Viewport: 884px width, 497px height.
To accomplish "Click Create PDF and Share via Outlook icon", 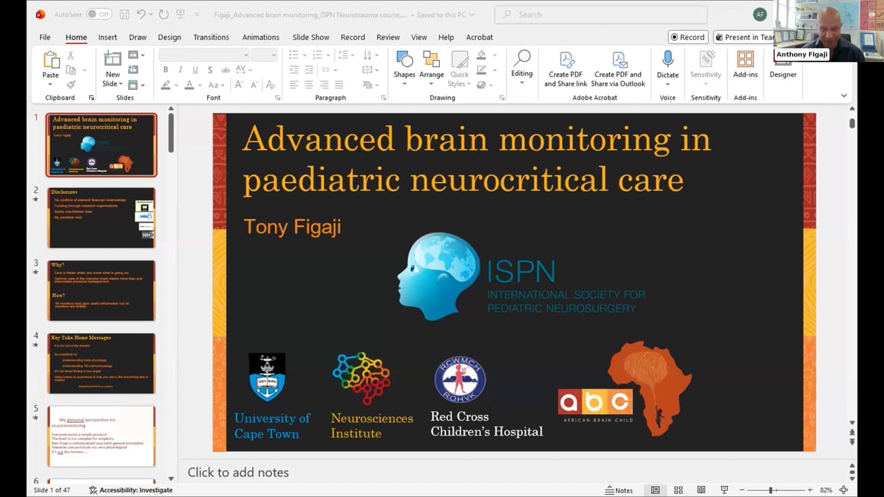I will (619, 59).
